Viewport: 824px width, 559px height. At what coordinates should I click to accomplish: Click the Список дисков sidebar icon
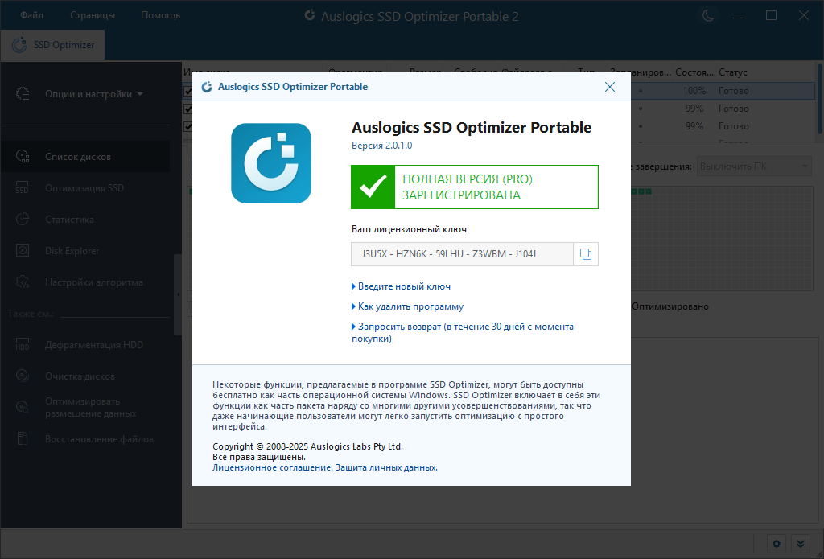click(x=23, y=157)
